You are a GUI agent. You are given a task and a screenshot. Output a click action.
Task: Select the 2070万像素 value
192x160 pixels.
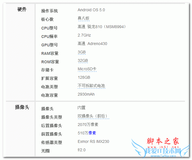[x=88, y=125]
